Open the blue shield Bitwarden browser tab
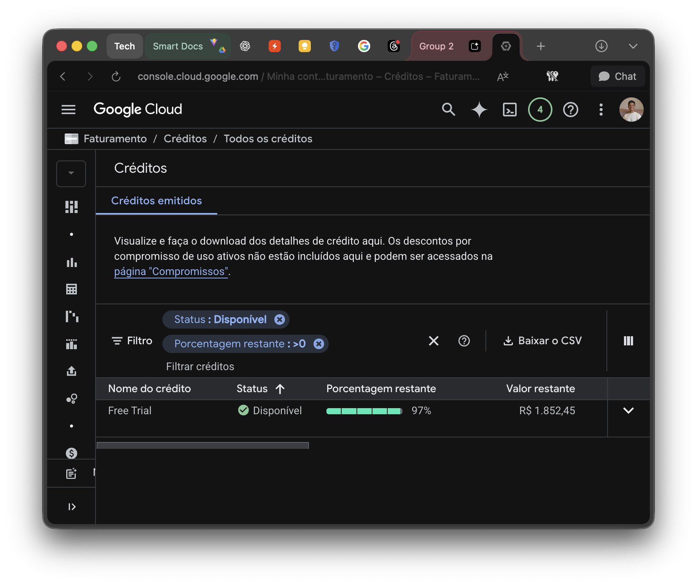This screenshot has height=585, width=697. [334, 46]
